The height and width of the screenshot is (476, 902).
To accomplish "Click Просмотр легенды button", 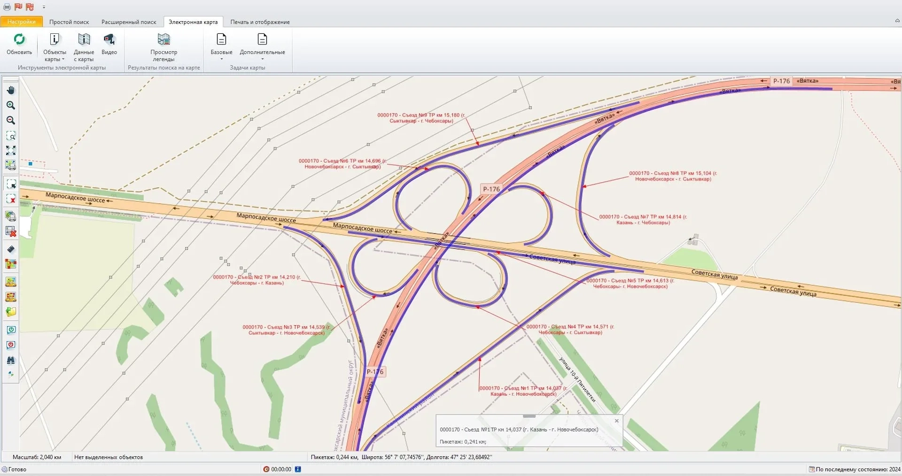I will point(163,47).
